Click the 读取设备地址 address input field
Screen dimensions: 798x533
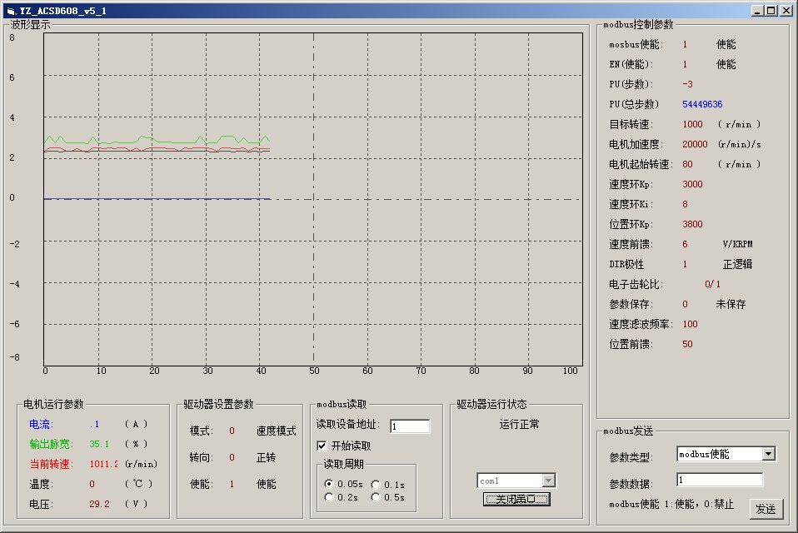410,426
